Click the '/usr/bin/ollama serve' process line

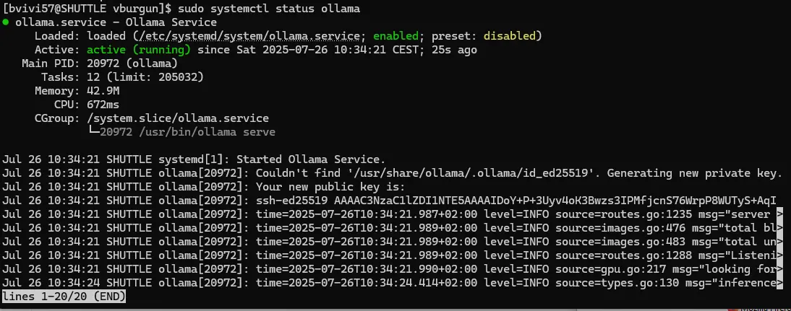click(x=188, y=132)
